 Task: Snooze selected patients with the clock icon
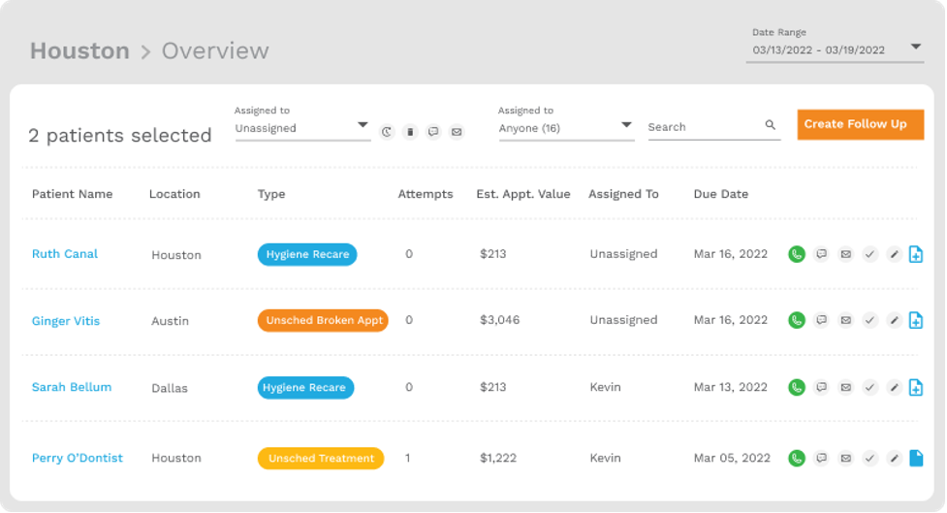pyautogui.click(x=387, y=132)
